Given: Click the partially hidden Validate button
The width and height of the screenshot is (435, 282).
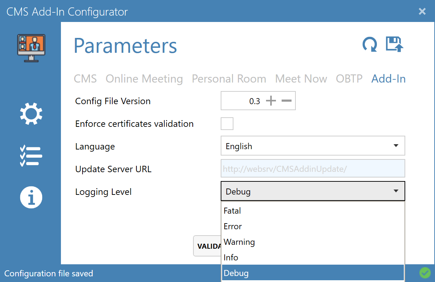Looking at the screenshot, I should [x=208, y=246].
